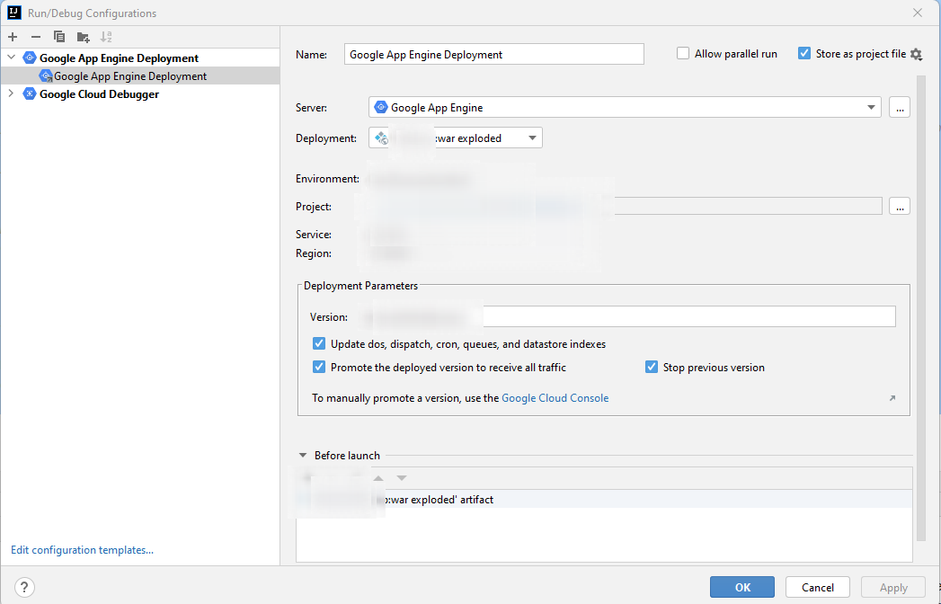This screenshot has width=941, height=604.
Task: Remove the selected configuration with minus icon
Action: [36, 37]
